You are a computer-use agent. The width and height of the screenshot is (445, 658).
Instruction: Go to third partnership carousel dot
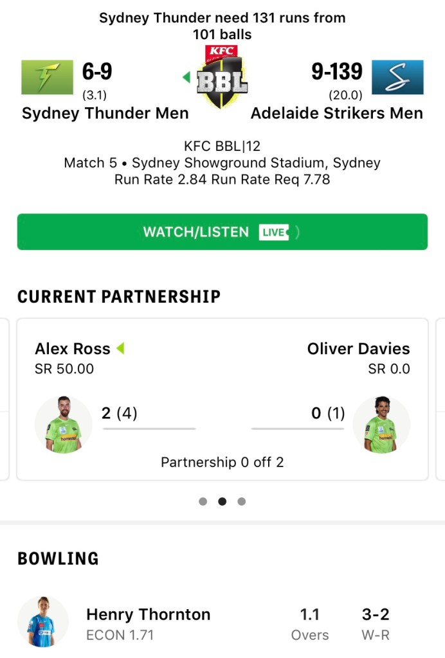(242, 501)
